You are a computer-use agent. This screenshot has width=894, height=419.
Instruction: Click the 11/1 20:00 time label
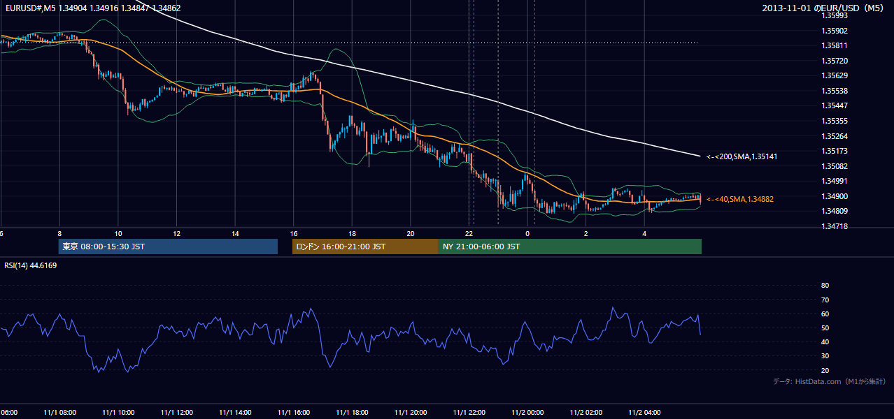click(x=411, y=413)
